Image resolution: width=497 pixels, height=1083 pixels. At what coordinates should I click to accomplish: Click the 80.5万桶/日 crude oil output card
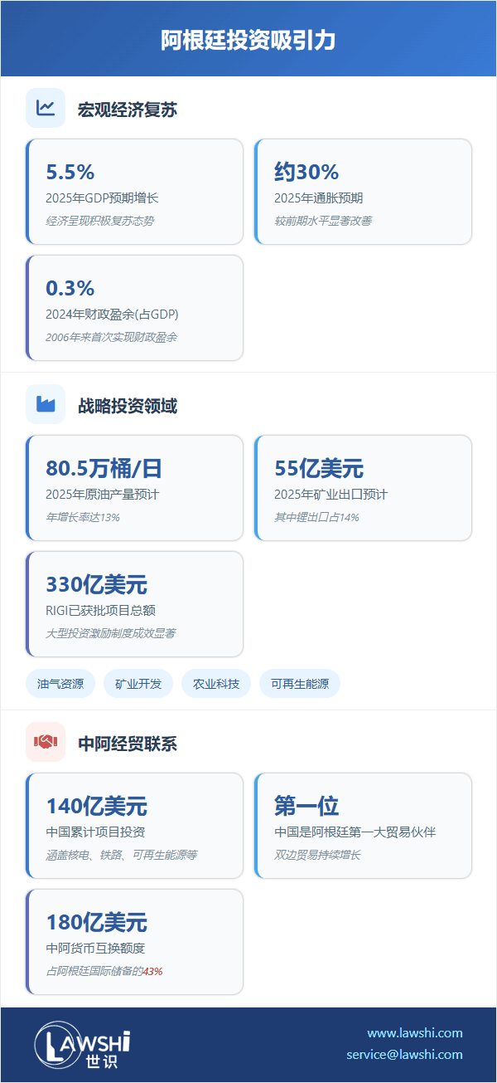tap(135, 488)
